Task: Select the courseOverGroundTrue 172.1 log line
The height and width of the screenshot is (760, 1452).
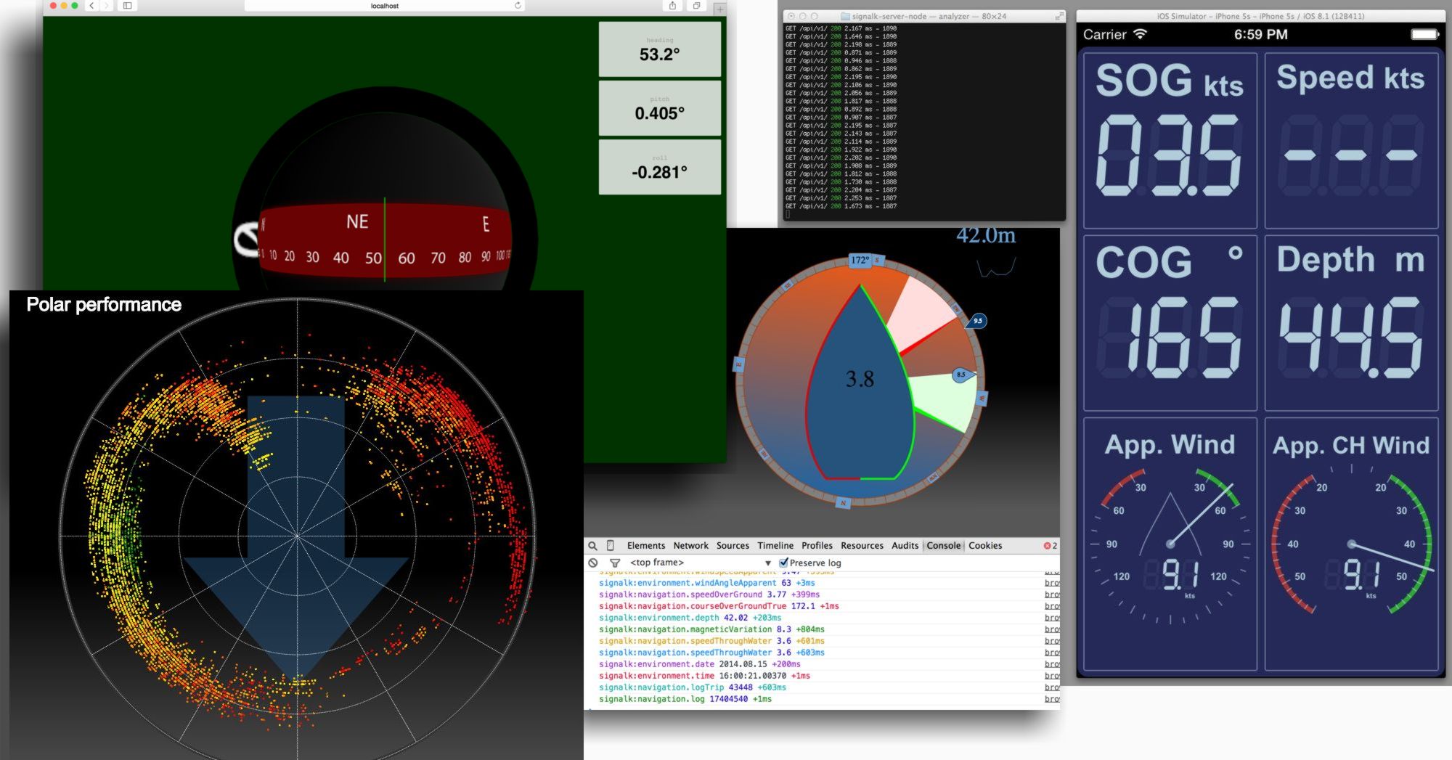Action: point(820,606)
